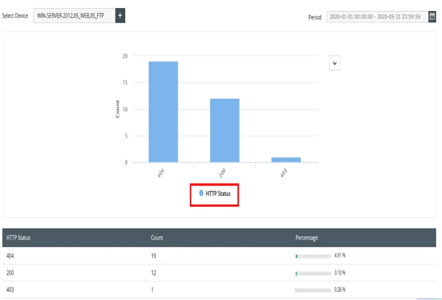Screen dimensions: 442x300
Task: Click the 403 bar in chart
Action: [286, 160]
